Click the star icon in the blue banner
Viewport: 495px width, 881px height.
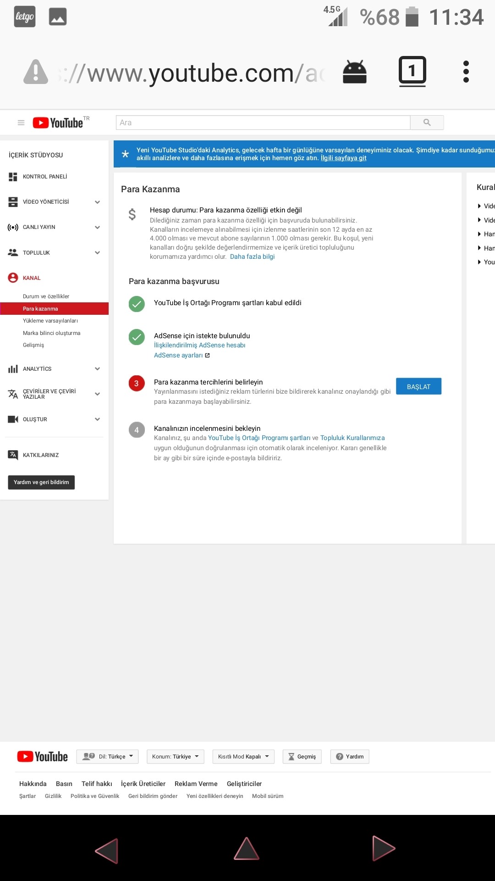click(x=125, y=154)
